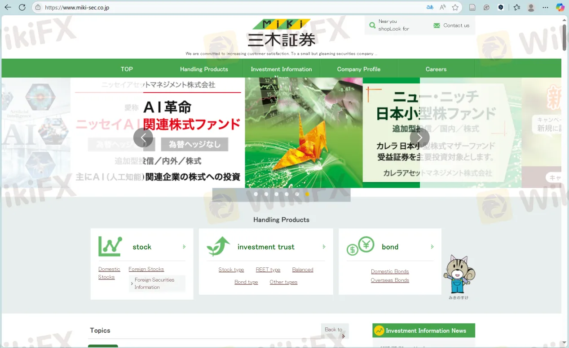Expand the bond section arrow
The image size is (569, 348).
point(432,247)
